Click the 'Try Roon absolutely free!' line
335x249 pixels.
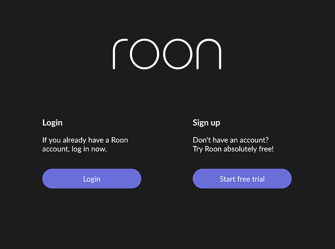point(233,149)
